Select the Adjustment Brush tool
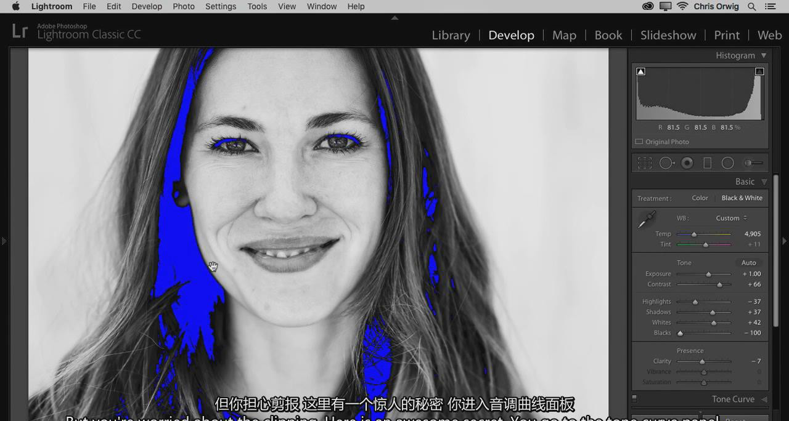Screen dimensions: 789x421 (x=753, y=163)
